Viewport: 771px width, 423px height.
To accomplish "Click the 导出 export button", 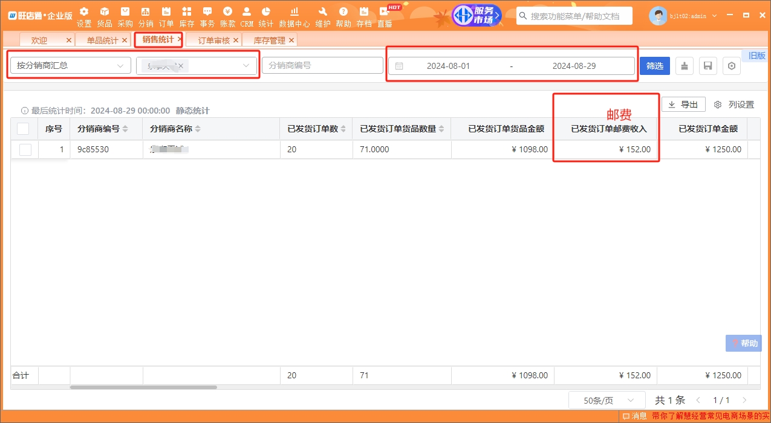I will (x=683, y=105).
